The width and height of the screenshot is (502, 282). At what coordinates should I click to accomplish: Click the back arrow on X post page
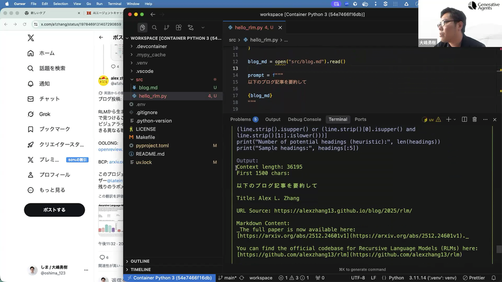(101, 37)
